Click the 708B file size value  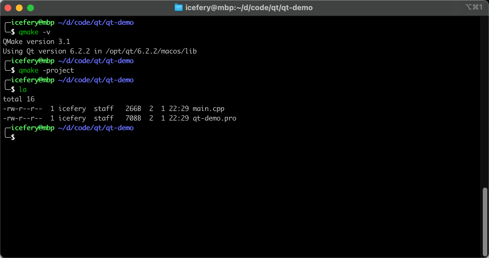133,118
